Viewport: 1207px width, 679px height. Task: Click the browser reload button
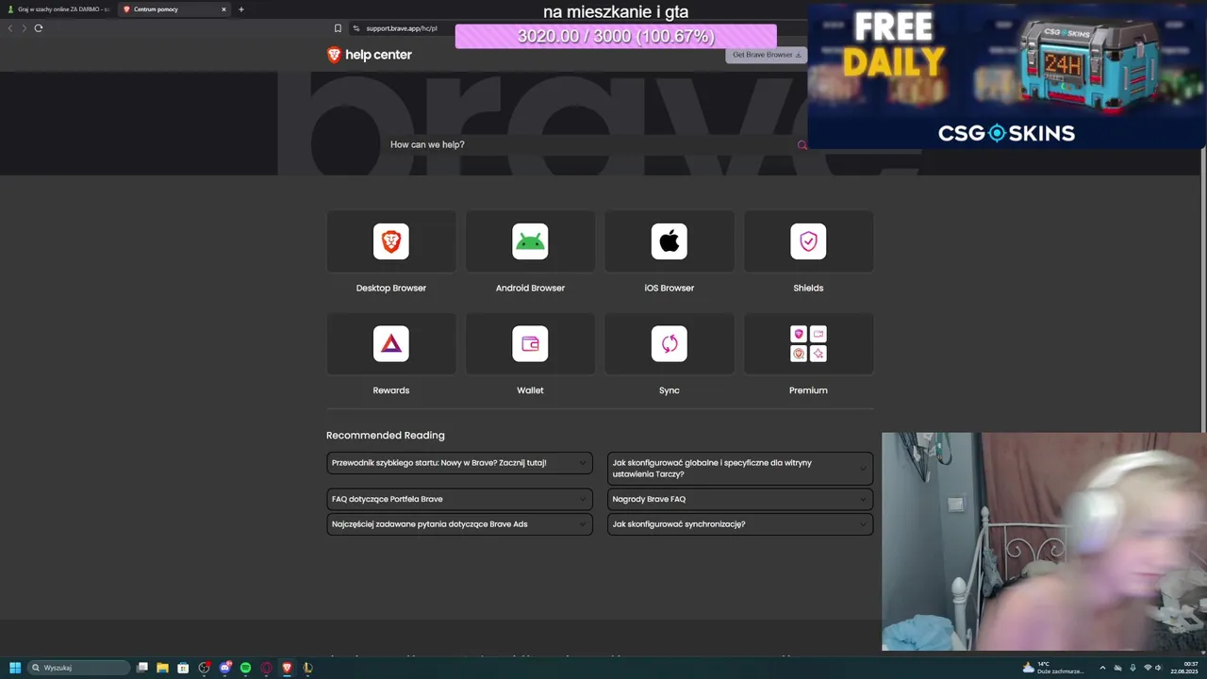pos(39,28)
